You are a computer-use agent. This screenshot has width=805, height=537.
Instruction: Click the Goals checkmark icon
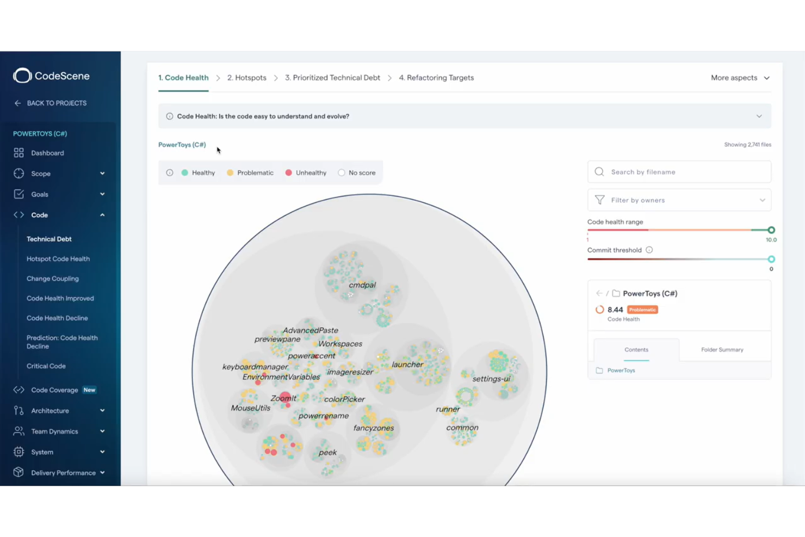pyautogui.click(x=18, y=194)
